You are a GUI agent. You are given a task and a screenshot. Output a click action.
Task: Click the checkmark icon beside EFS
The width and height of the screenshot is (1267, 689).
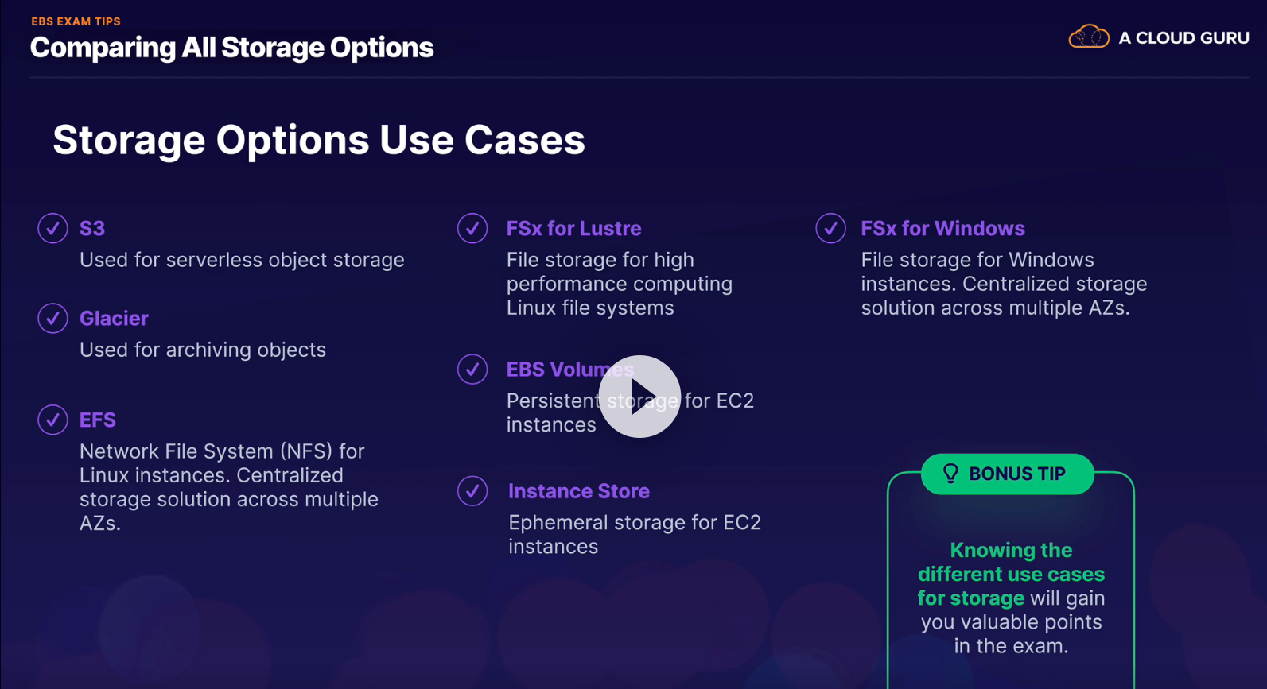[52, 420]
